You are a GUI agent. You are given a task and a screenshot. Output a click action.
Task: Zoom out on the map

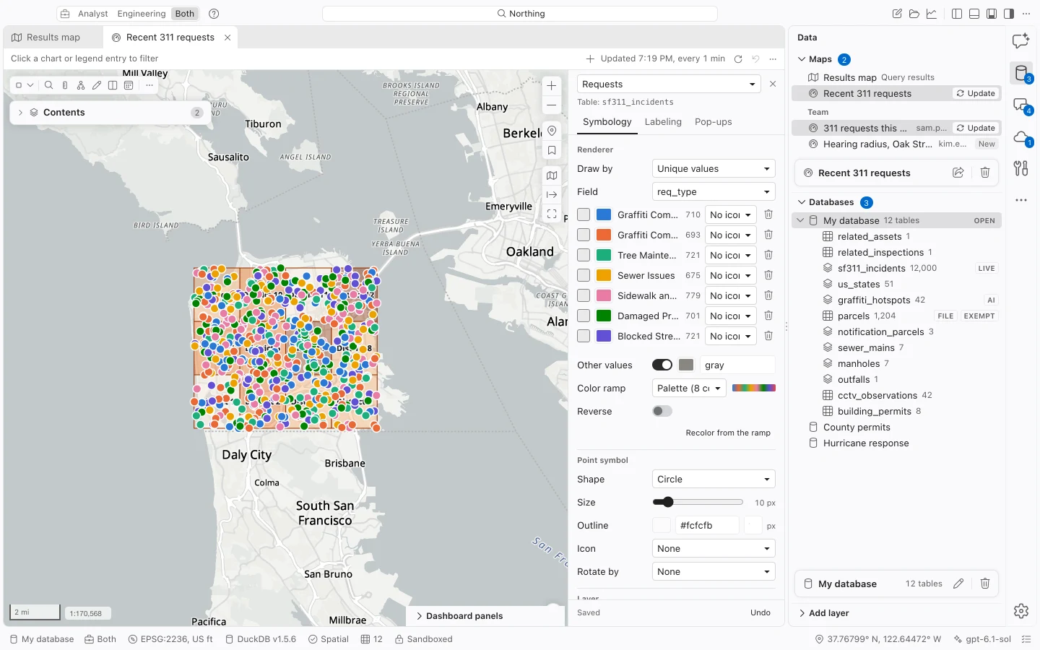click(x=552, y=105)
